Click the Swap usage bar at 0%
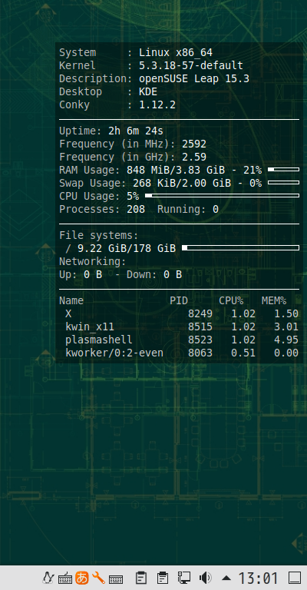The image size is (307, 590). pos(283,183)
